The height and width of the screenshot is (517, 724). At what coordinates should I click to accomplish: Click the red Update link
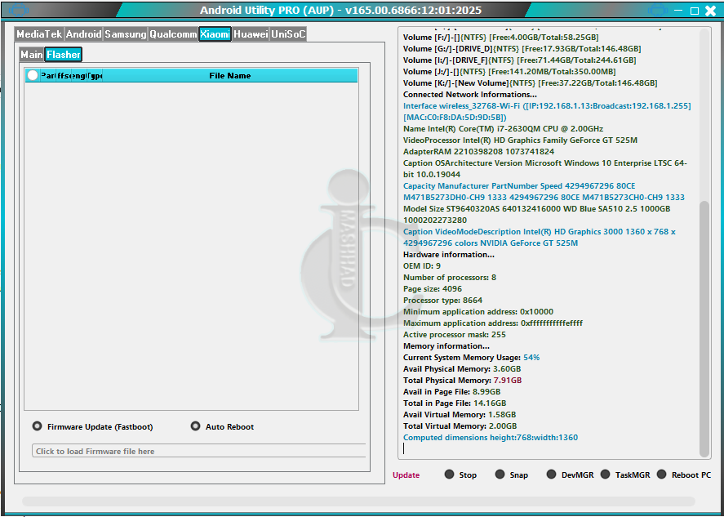click(406, 475)
